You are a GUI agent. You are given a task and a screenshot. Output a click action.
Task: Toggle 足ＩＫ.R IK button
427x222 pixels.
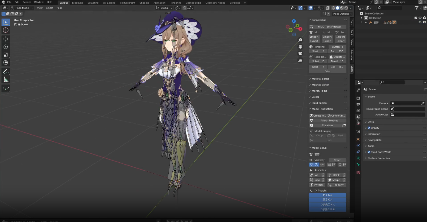click(328, 200)
